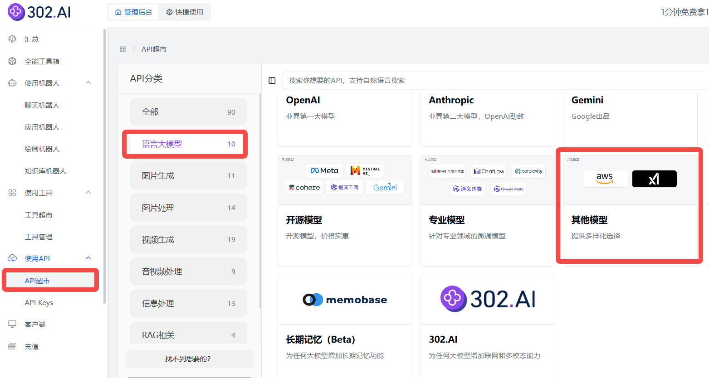Open 绘画机器人 in sidebar
The image size is (709, 378).
click(x=42, y=149)
